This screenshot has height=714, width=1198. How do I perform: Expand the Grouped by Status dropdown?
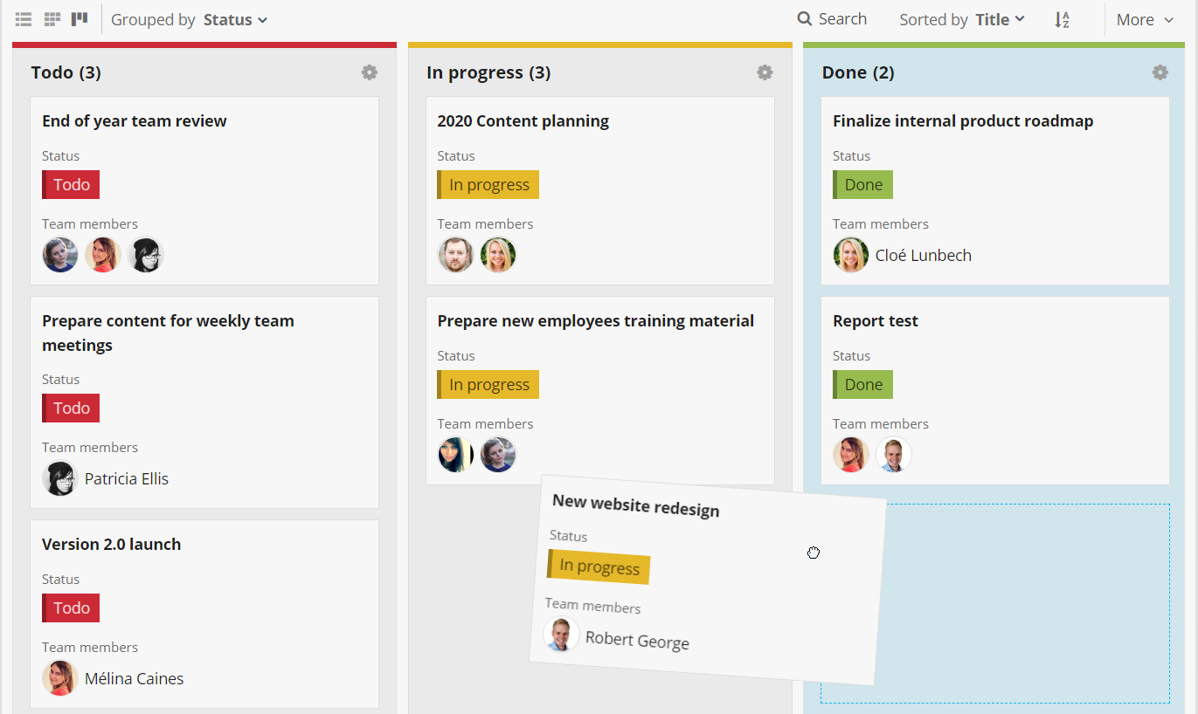[x=190, y=19]
